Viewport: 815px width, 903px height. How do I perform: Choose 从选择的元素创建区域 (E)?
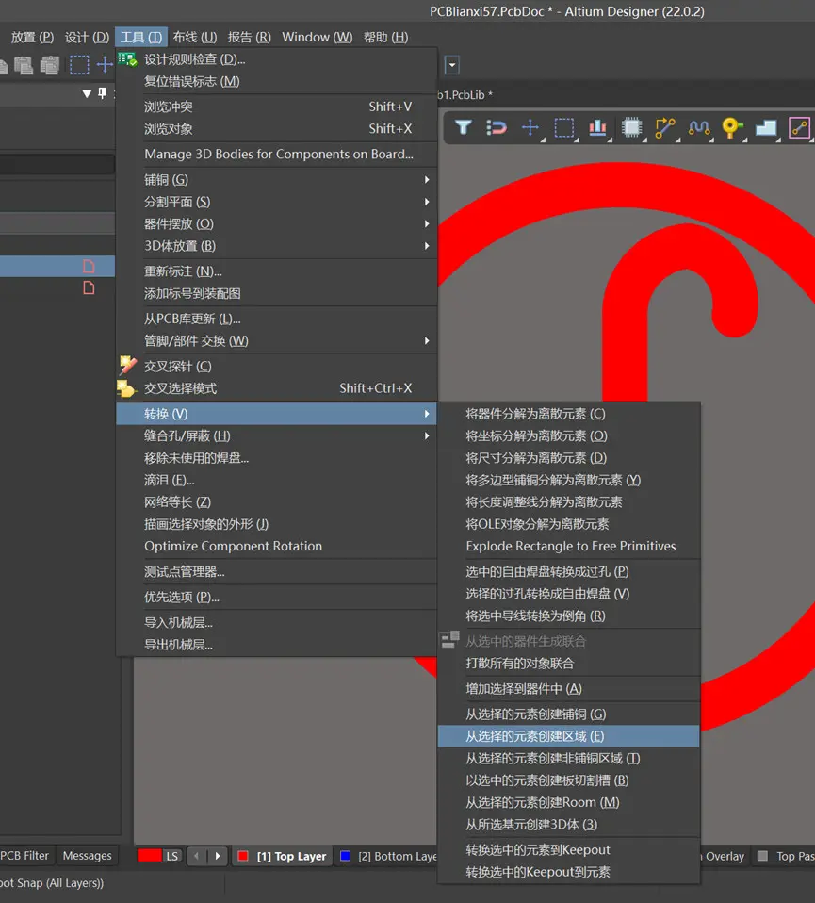point(569,736)
